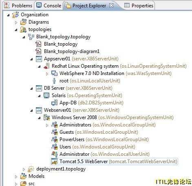This screenshot has height=186, width=192.
Task: Select the root (os.LinuxLocalUserUnit) row
Action: tap(90, 81)
